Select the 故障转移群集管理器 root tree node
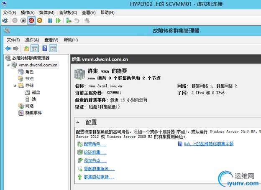 [31, 58]
